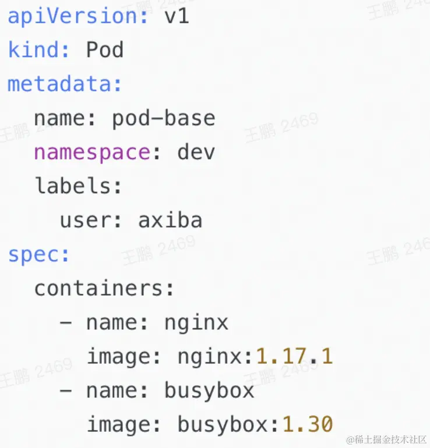This screenshot has height=448, width=430.
Task: Click the nginx image tag 1.17.1
Action: point(294,356)
